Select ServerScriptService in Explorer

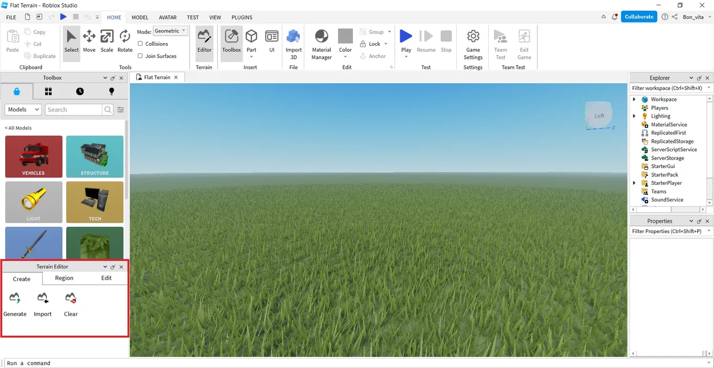click(674, 150)
